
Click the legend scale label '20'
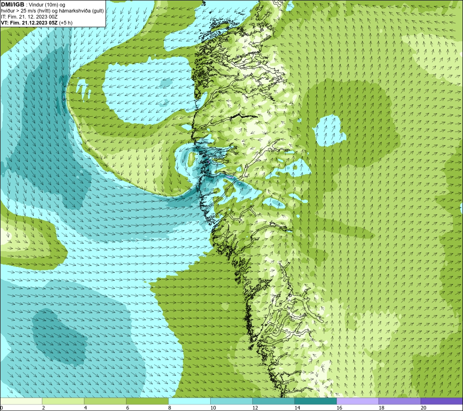coord(424,408)
